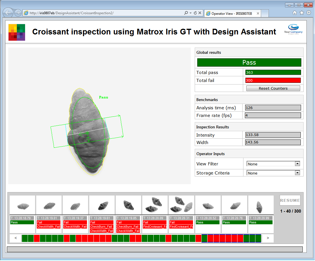Image resolution: width=315 pixels, height=261 pixels.
Task: Expand the View Filter dropdown
Action: click(297, 164)
